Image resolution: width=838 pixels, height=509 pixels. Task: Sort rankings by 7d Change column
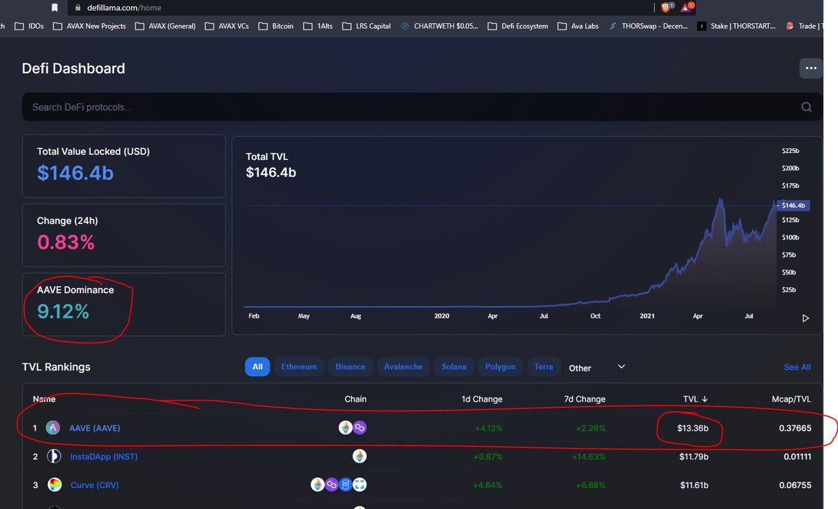pos(585,399)
